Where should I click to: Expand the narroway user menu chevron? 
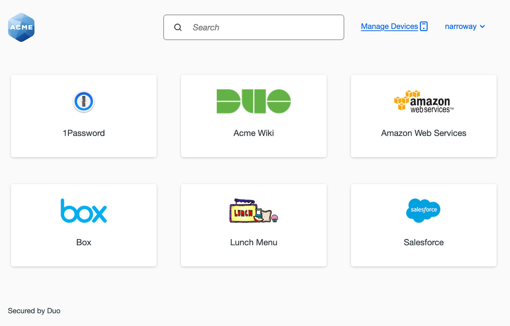click(483, 26)
